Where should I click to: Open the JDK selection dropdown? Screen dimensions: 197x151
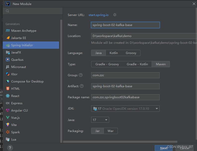click(125, 108)
